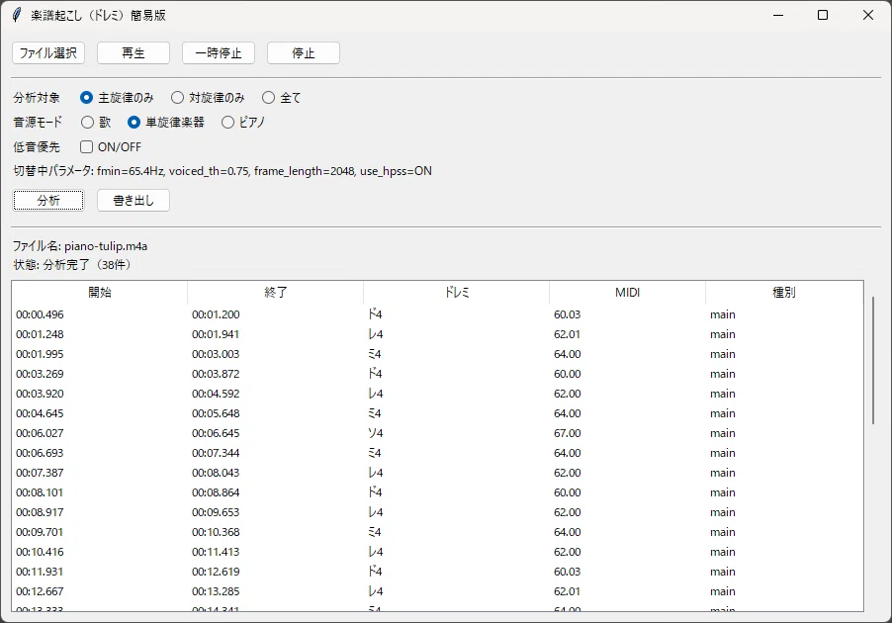Select the row starting at 00:11.931

coord(437,572)
